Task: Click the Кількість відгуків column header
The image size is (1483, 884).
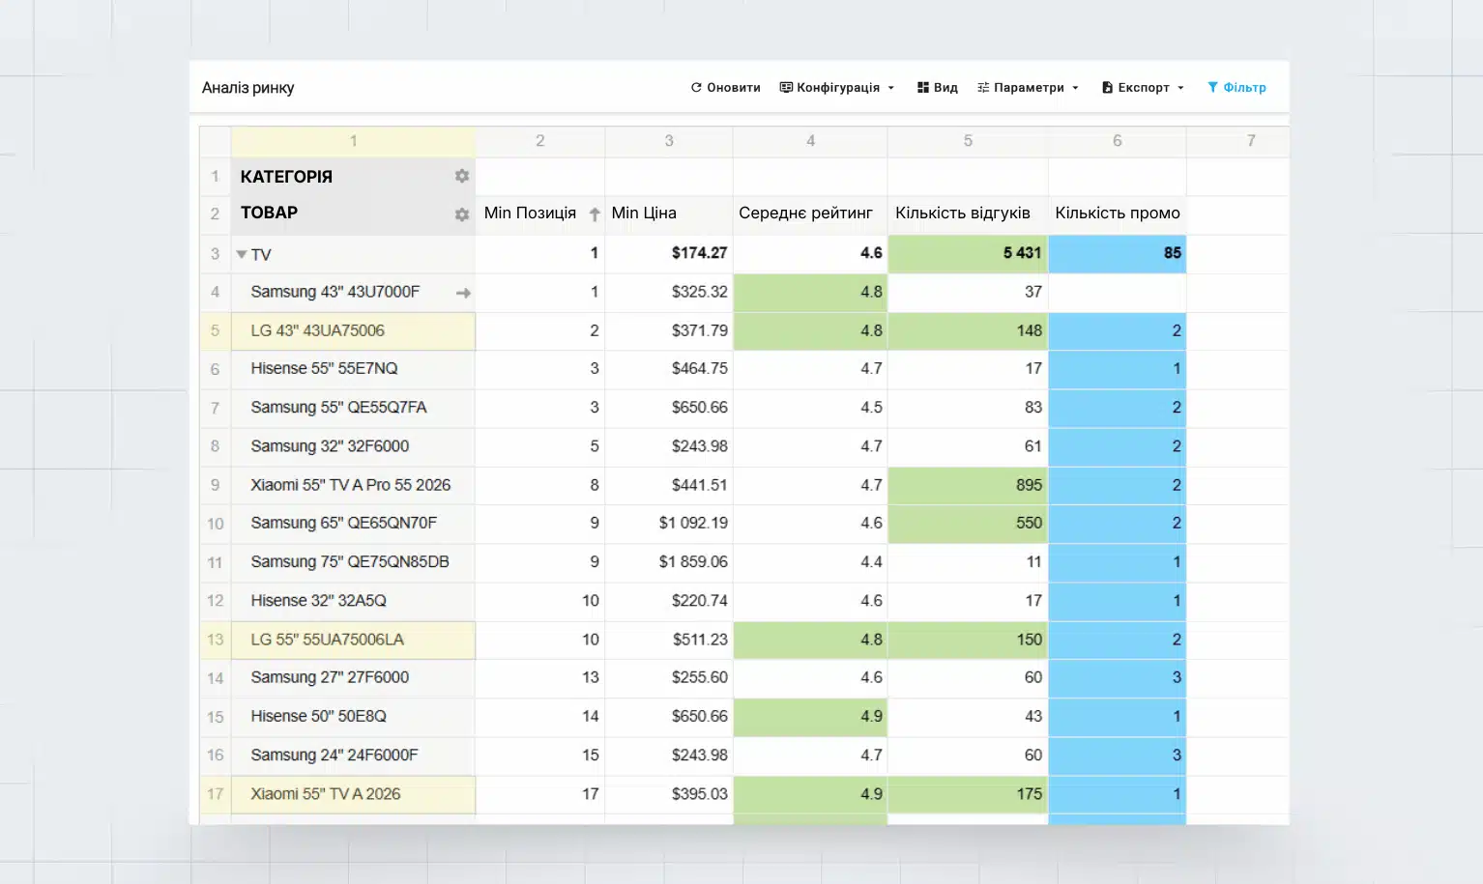Action: click(962, 214)
